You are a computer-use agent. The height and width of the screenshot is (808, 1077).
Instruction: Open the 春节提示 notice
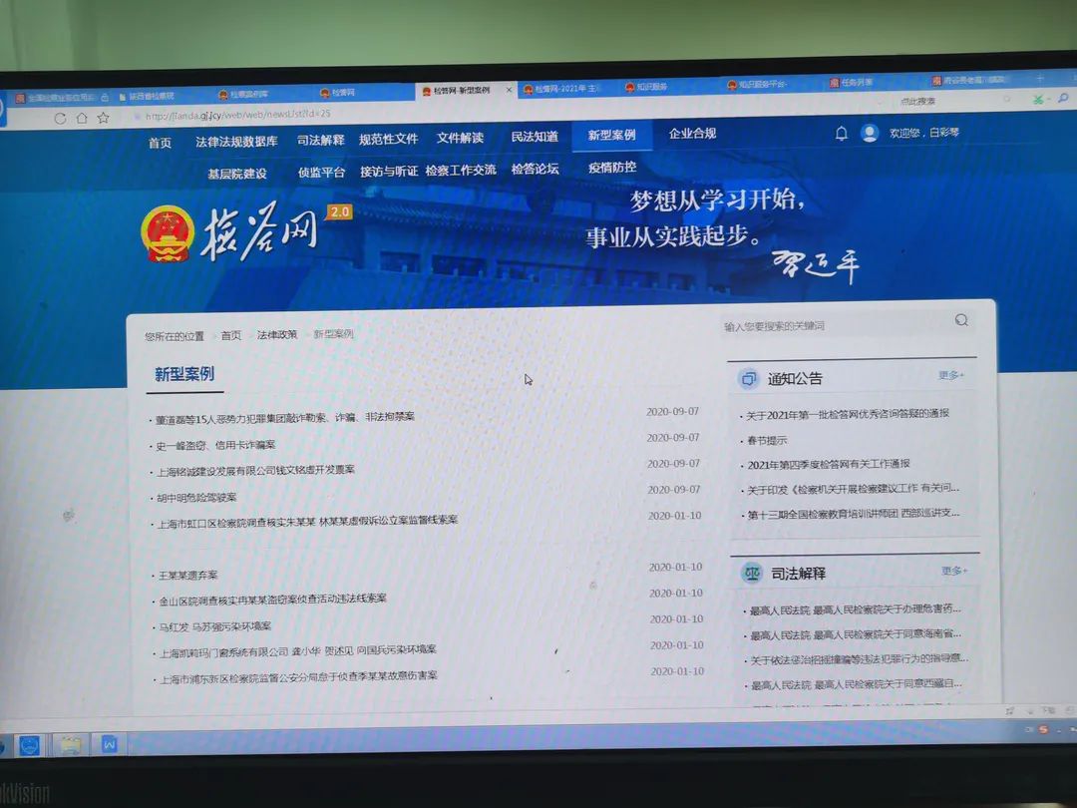pos(767,441)
